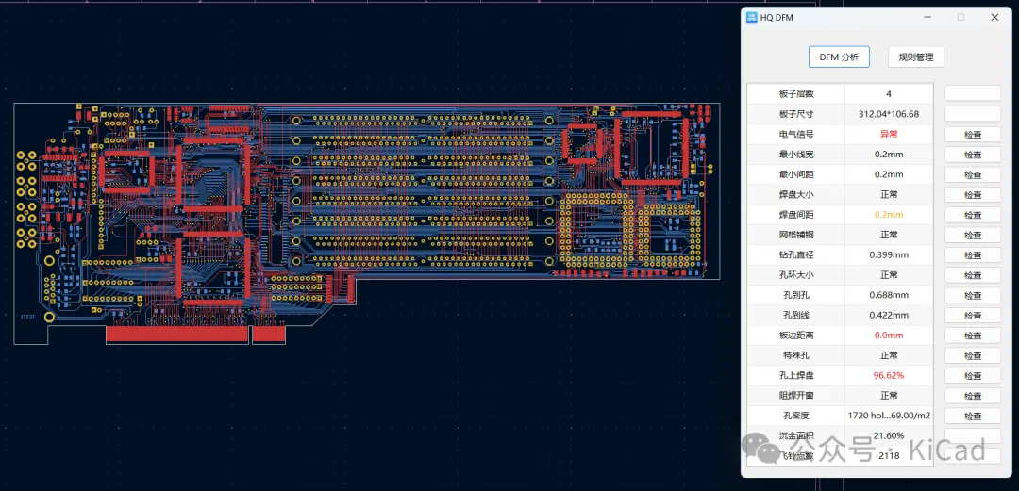This screenshot has width=1019, height=491.
Task: Click the 板子尺寸 312.04*106.68 value cell
Action: click(888, 114)
